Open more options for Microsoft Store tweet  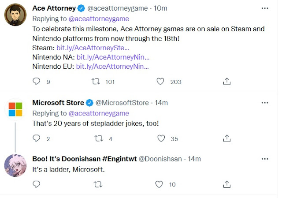click(264, 103)
